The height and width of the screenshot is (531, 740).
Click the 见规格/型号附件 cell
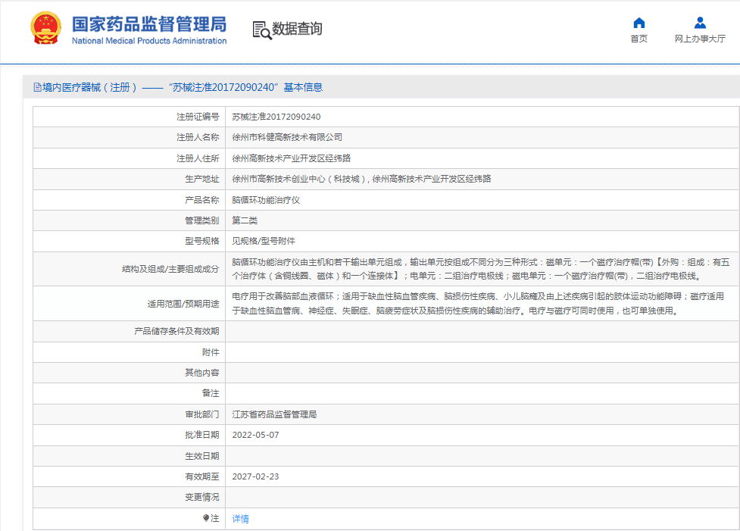[x=263, y=241]
